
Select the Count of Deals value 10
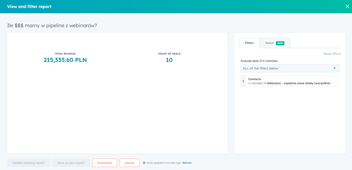169,60
